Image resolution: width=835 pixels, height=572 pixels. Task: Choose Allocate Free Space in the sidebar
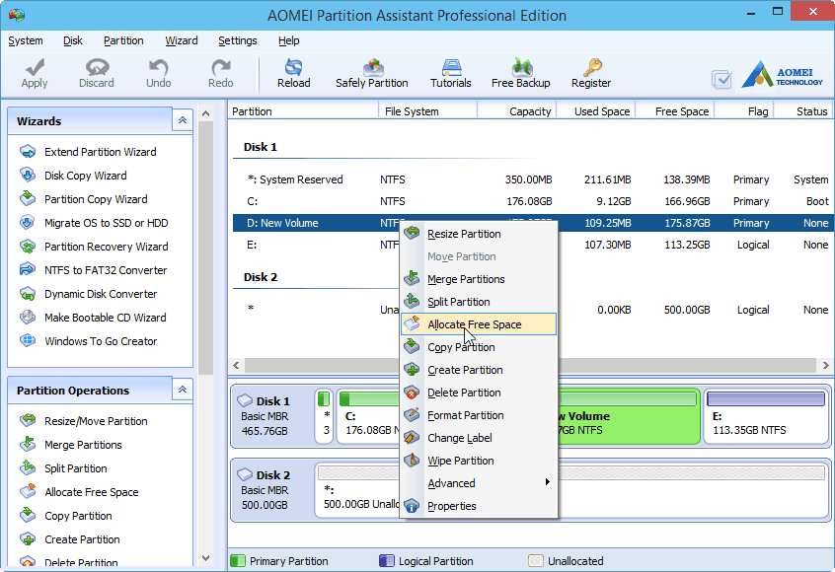[x=79, y=492]
